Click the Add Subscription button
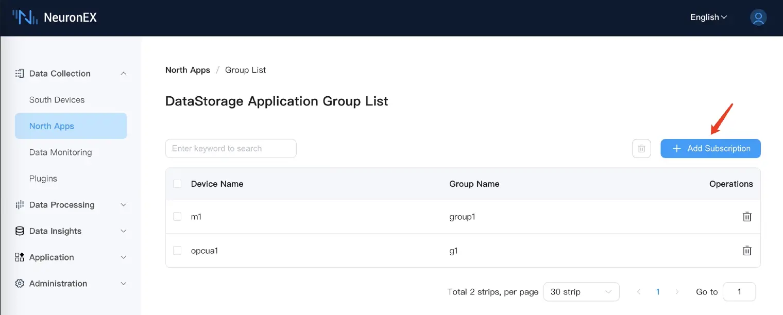 [x=711, y=148]
